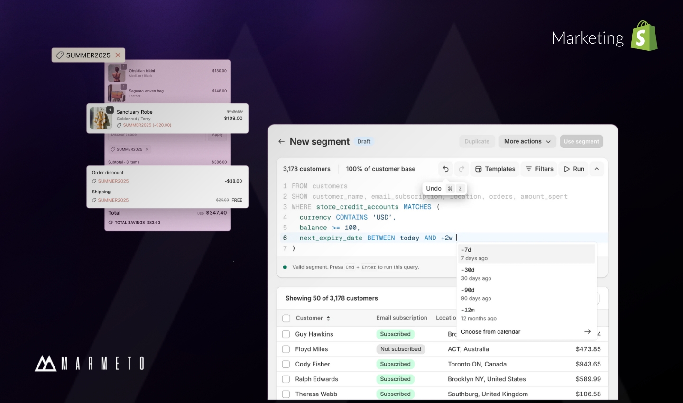
Task: Click Toronto ON, Canada location cell
Action: click(x=477, y=364)
